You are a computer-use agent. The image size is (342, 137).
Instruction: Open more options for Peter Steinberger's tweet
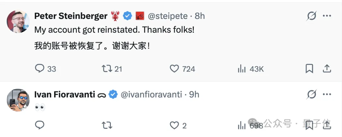coord(327,16)
